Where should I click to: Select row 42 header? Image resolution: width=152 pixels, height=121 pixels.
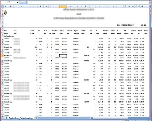[x=2, y=116]
